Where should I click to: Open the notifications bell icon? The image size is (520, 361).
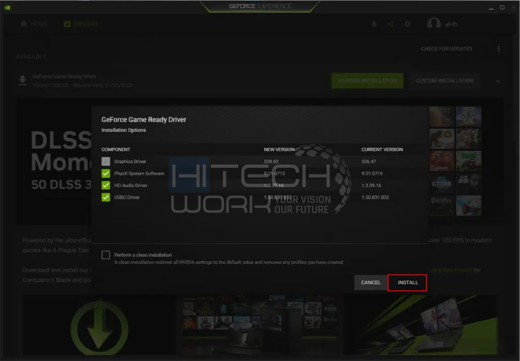coord(374,24)
